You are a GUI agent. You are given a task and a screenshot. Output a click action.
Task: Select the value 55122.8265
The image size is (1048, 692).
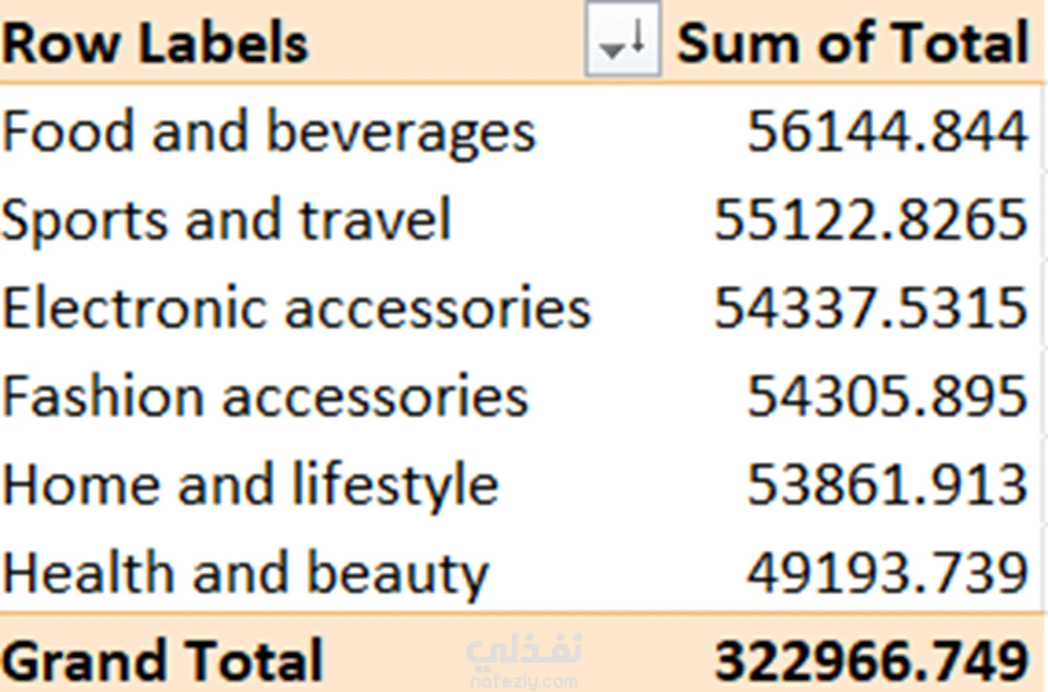pyautogui.click(x=871, y=220)
